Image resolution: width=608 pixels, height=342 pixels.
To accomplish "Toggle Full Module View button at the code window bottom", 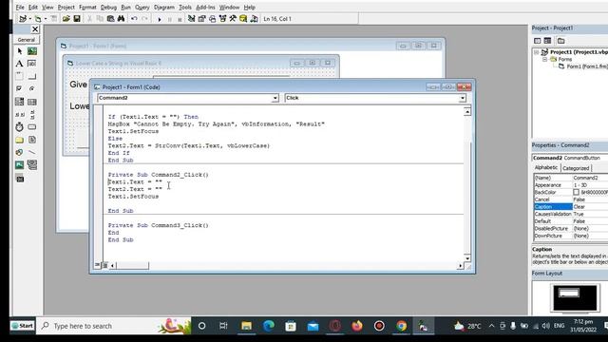I will coord(104,265).
